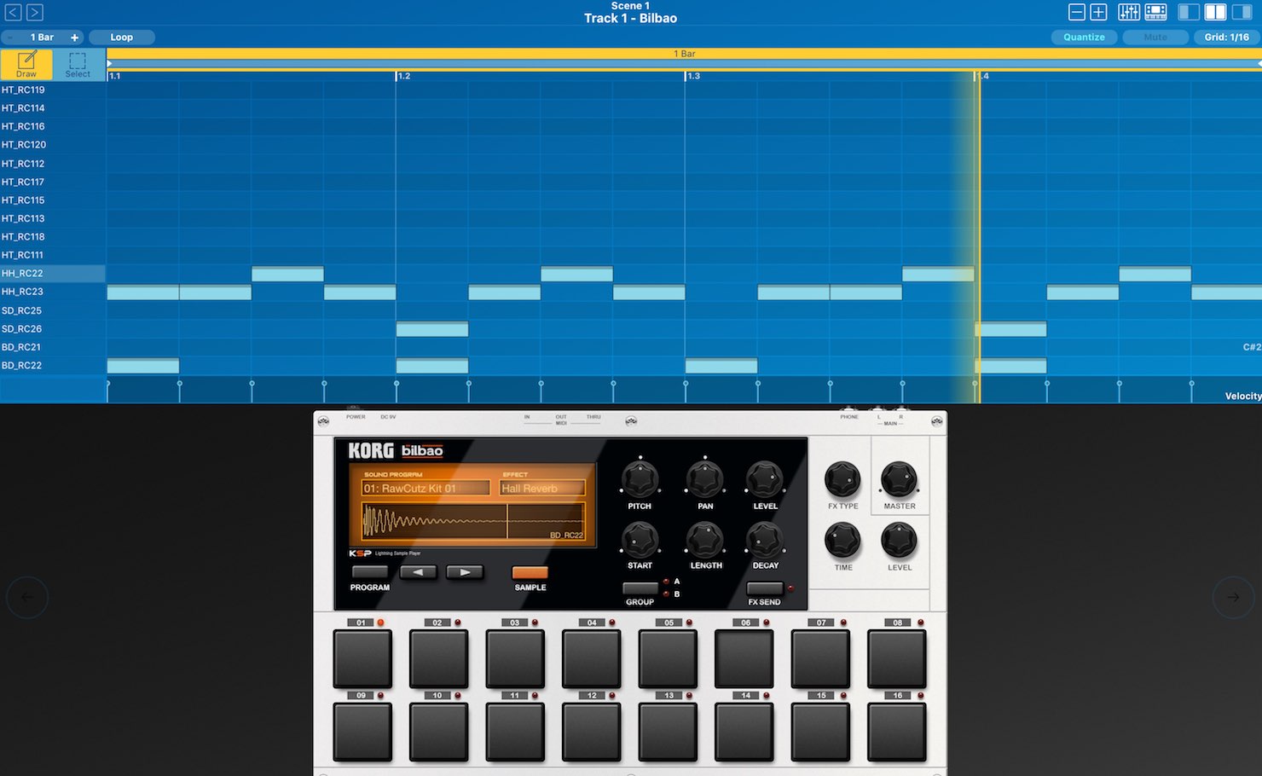The image size is (1262, 776).
Task: Toggle Quantize on the track
Action: click(1084, 38)
